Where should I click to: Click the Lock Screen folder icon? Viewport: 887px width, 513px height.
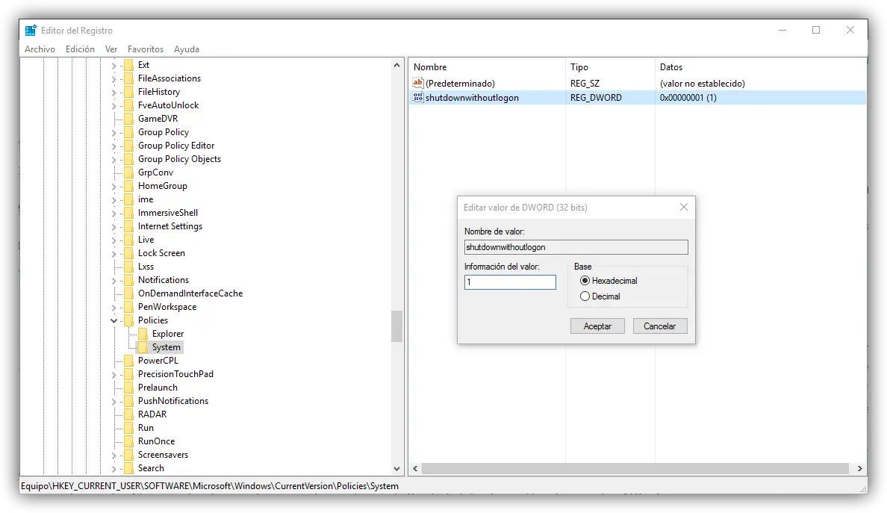(x=129, y=253)
